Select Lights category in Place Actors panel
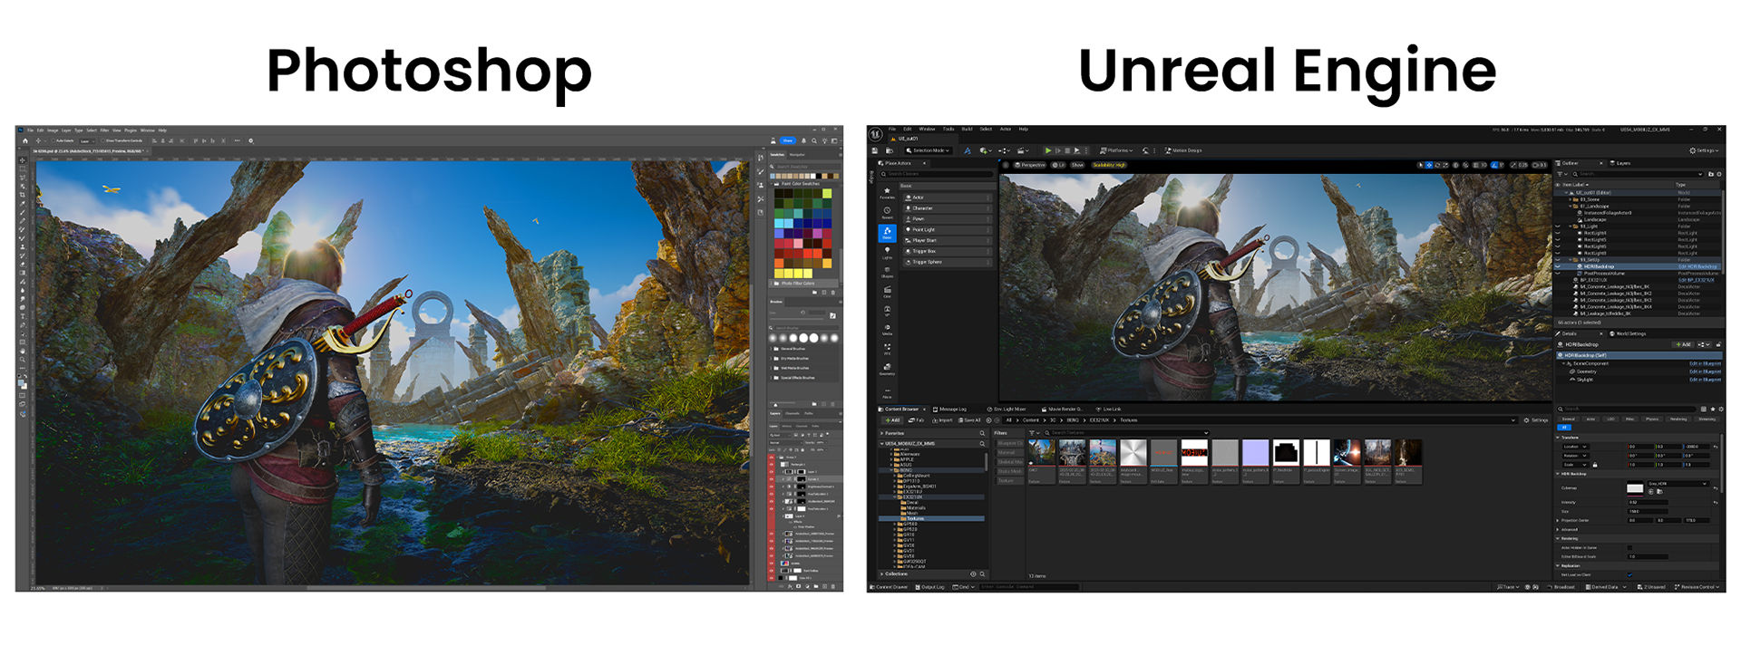Viewport: 1741px width, 665px height. pyautogui.click(x=887, y=253)
